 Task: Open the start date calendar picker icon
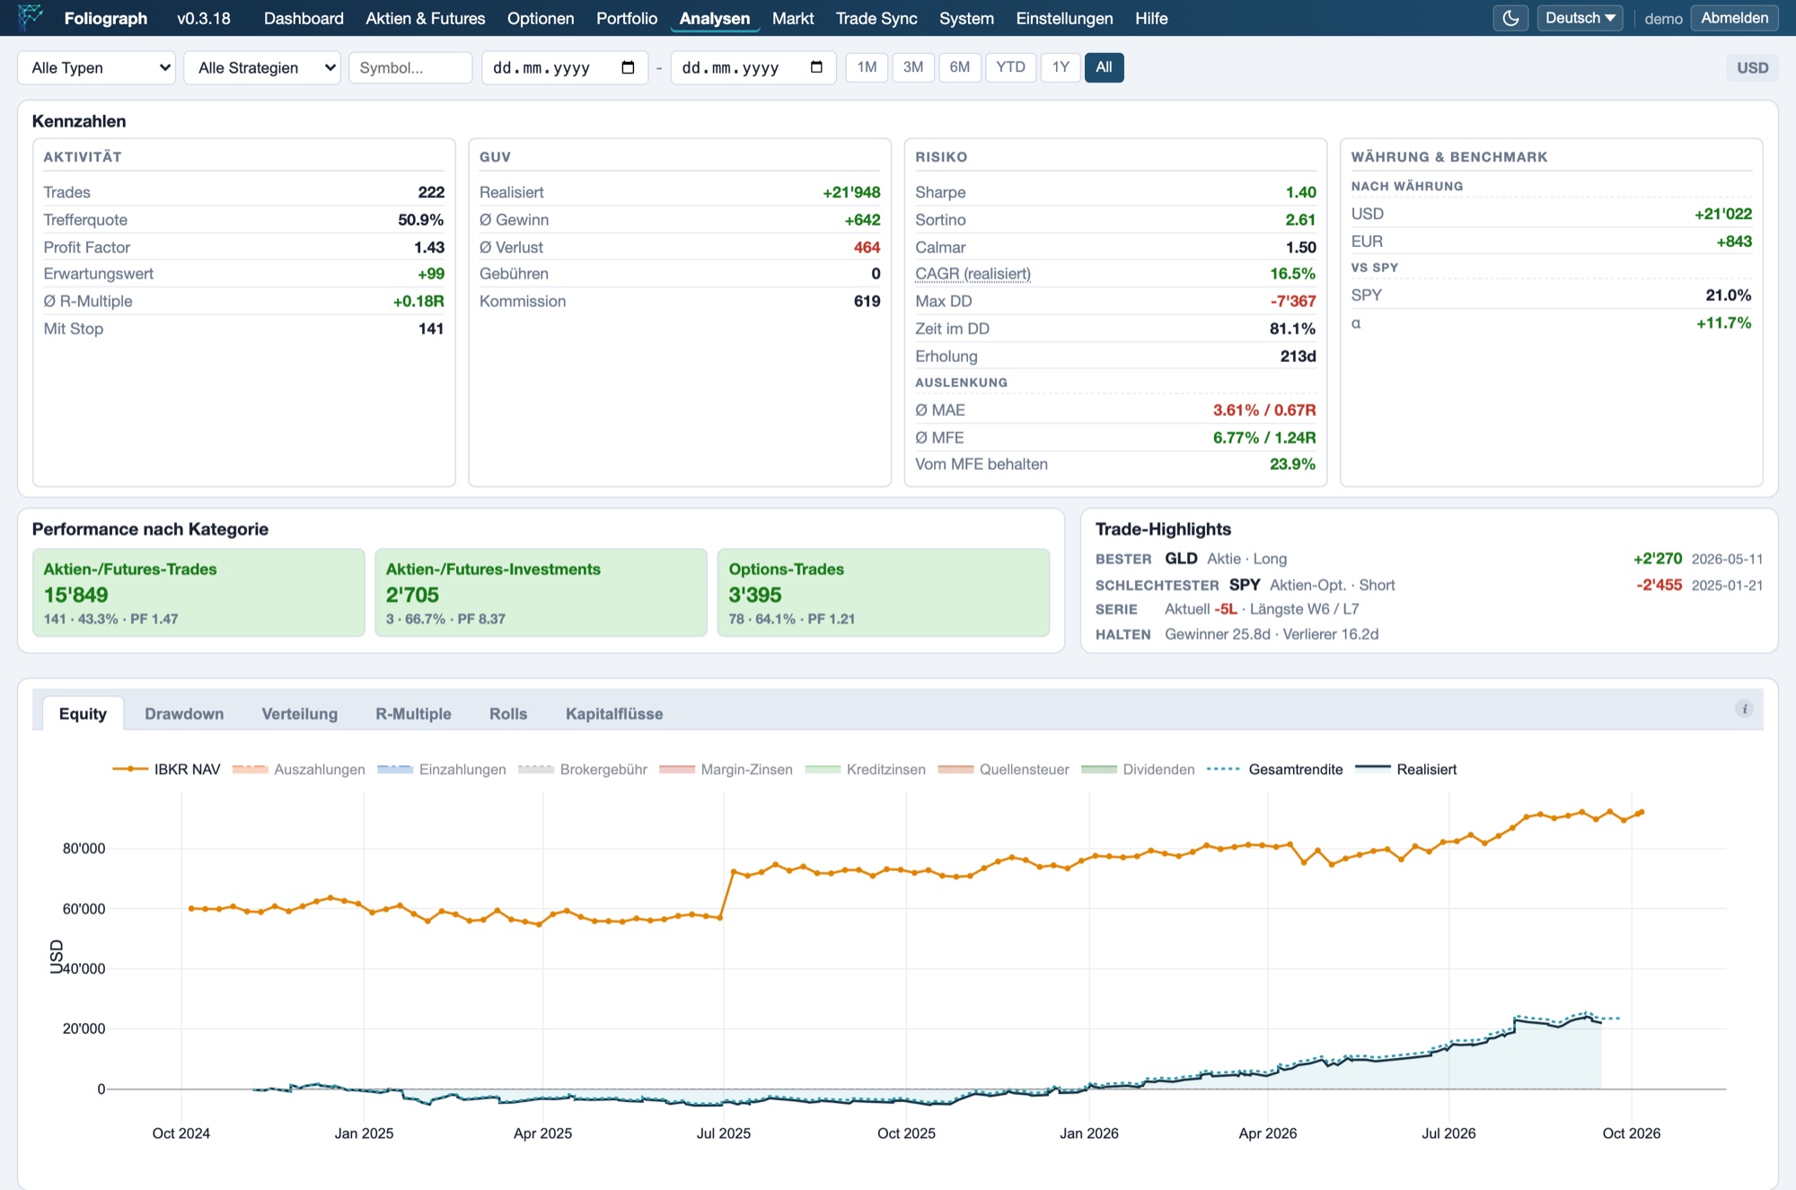tap(628, 67)
